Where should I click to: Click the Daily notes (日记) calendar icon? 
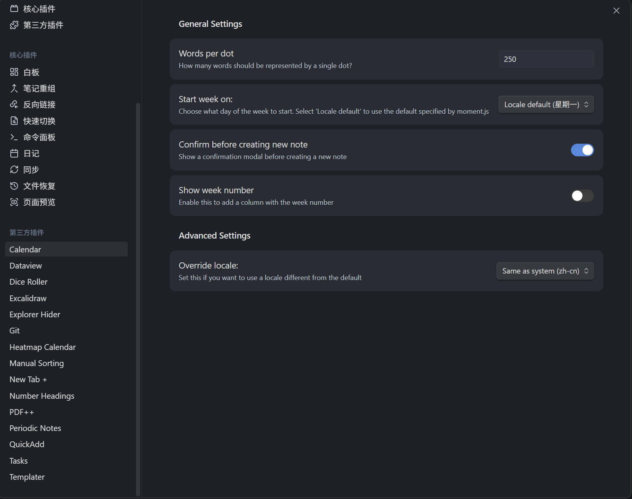coord(14,154)
